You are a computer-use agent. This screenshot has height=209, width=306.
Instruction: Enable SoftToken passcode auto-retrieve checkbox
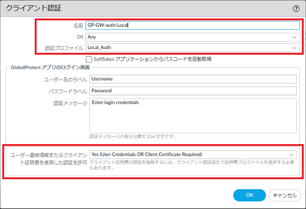point(89,59)
